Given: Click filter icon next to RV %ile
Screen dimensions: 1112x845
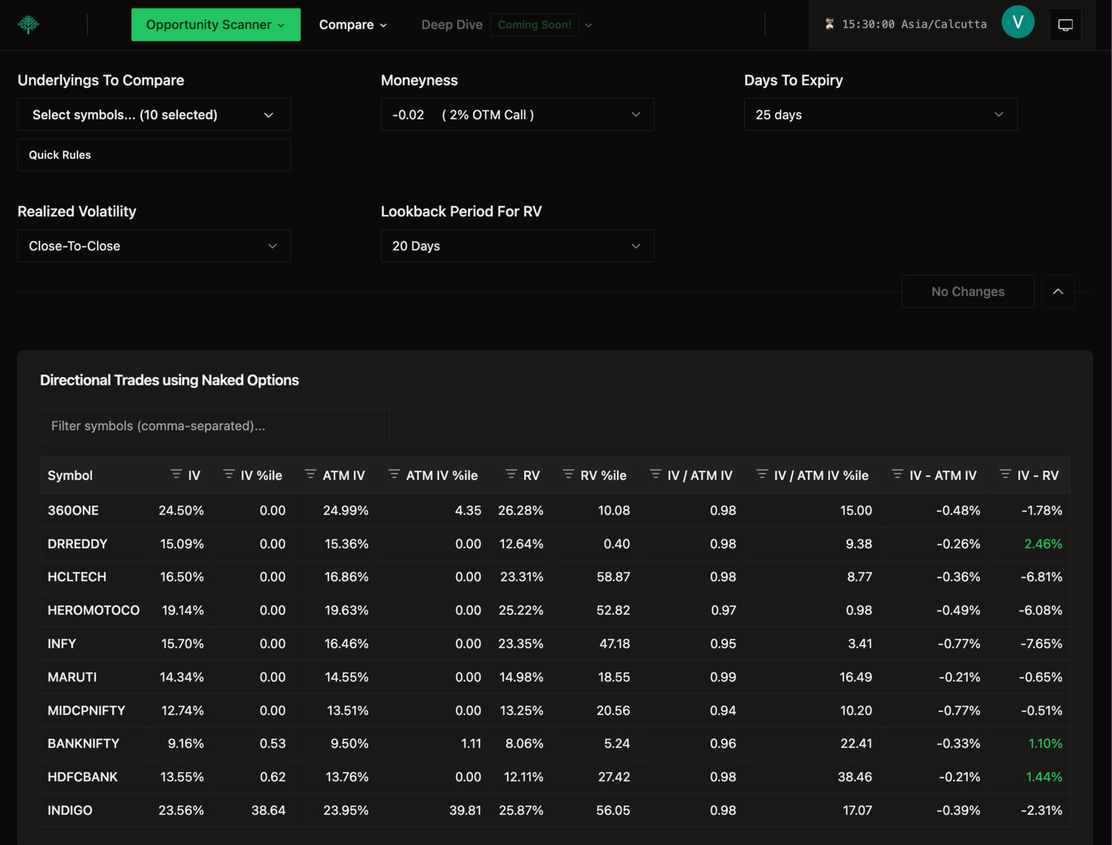Looking at the screenshot, I should coord(568,474).
